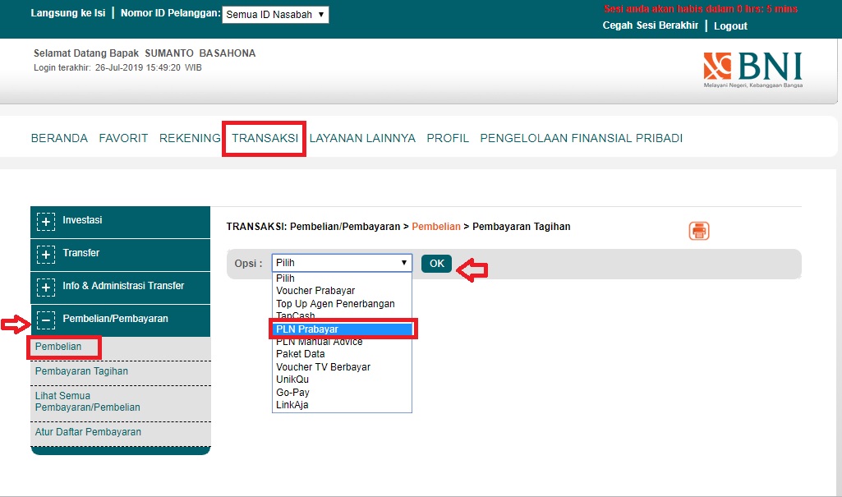Image resolution: width=842 pixels, height=497 pixels.
Task: Select PLN Manual Advice option
Action: [342, 342]
